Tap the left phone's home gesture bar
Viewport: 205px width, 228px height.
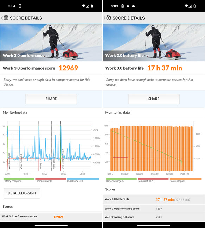pos(51,226)
